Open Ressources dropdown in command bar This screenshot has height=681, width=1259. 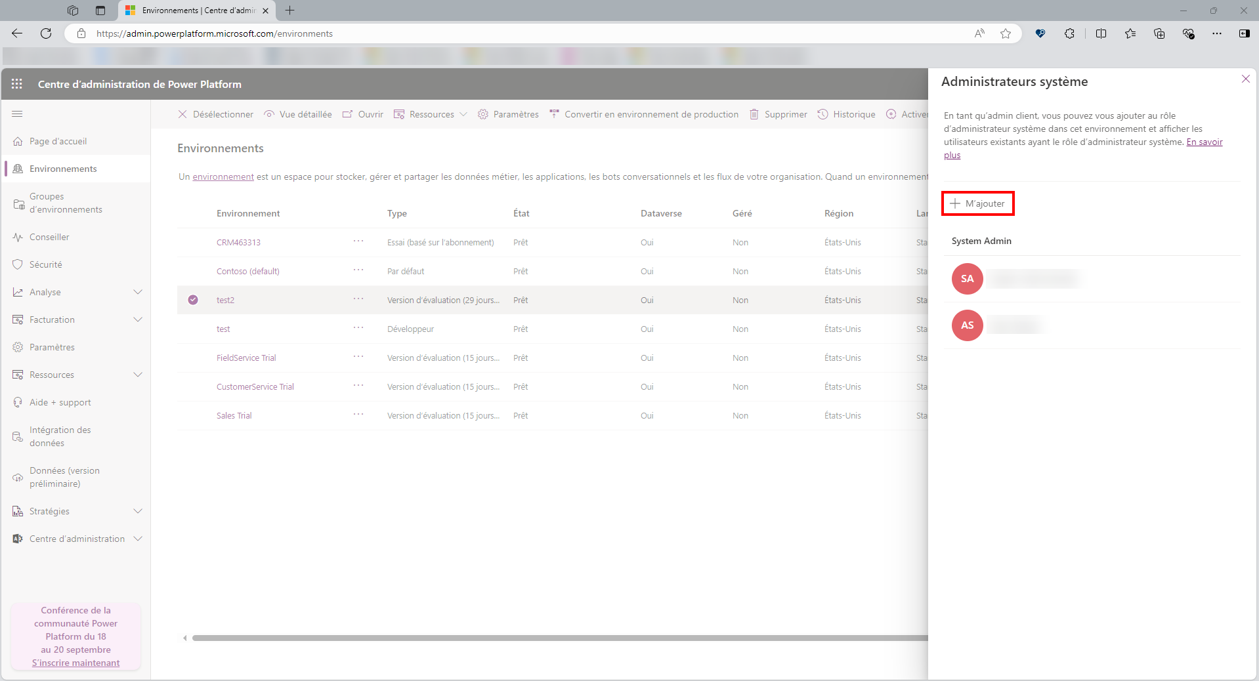(431, 114)
